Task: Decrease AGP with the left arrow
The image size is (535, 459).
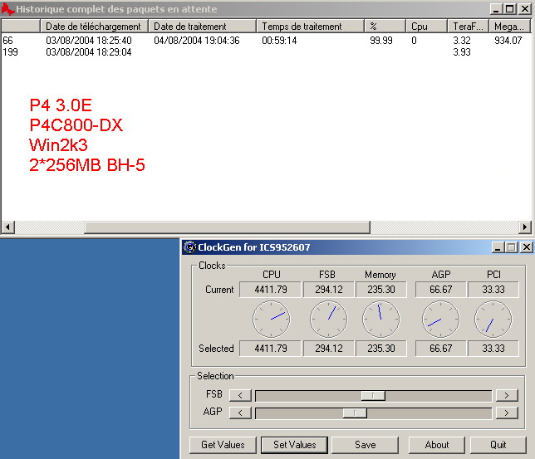Action: (x=240, y=413)
